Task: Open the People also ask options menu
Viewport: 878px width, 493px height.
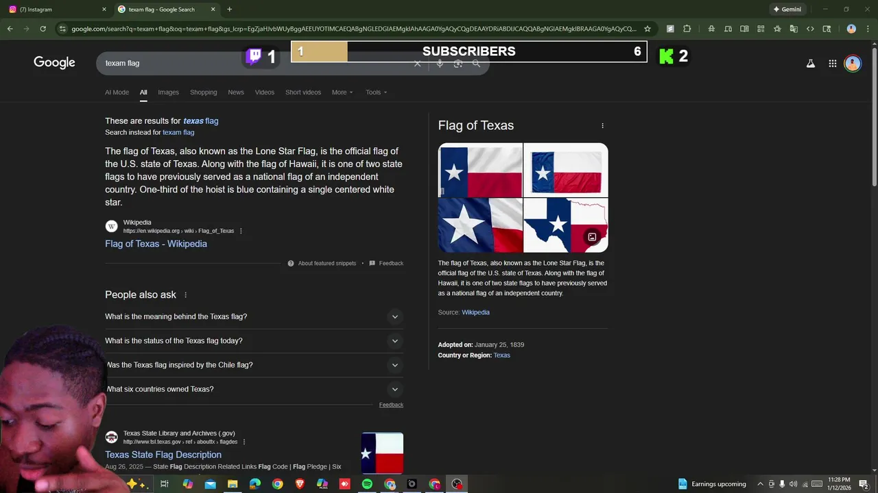Action: [185, 295]
